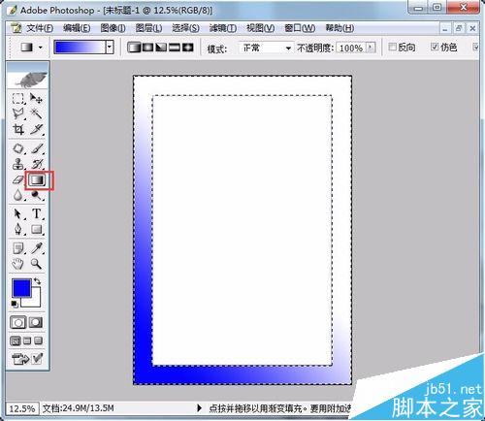Image resolution: width=485 pixels, height=421 pixels.
Task: Choose linear gradient style
Action: click(134, 48)
